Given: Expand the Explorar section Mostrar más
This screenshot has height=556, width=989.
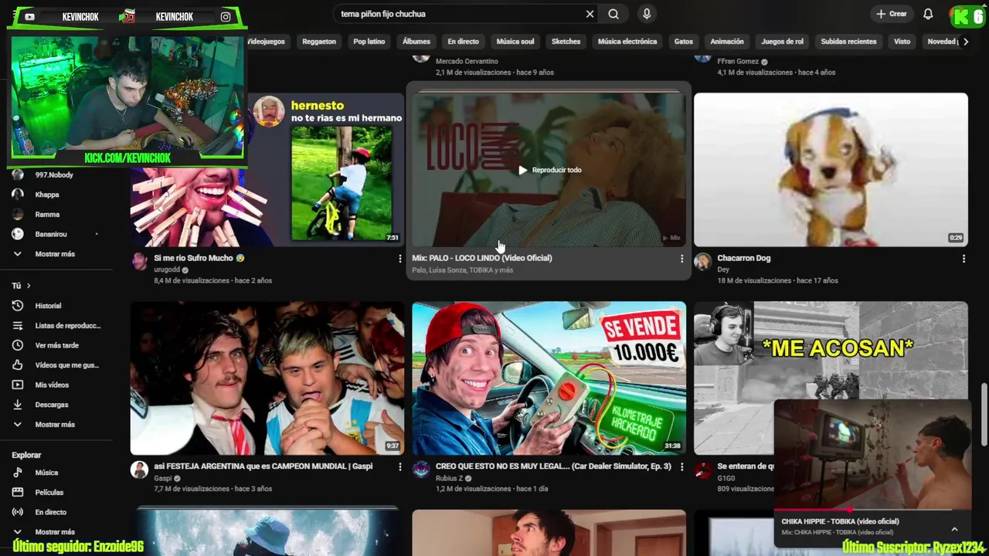Looking at the screenshot, I should point(54,532).
